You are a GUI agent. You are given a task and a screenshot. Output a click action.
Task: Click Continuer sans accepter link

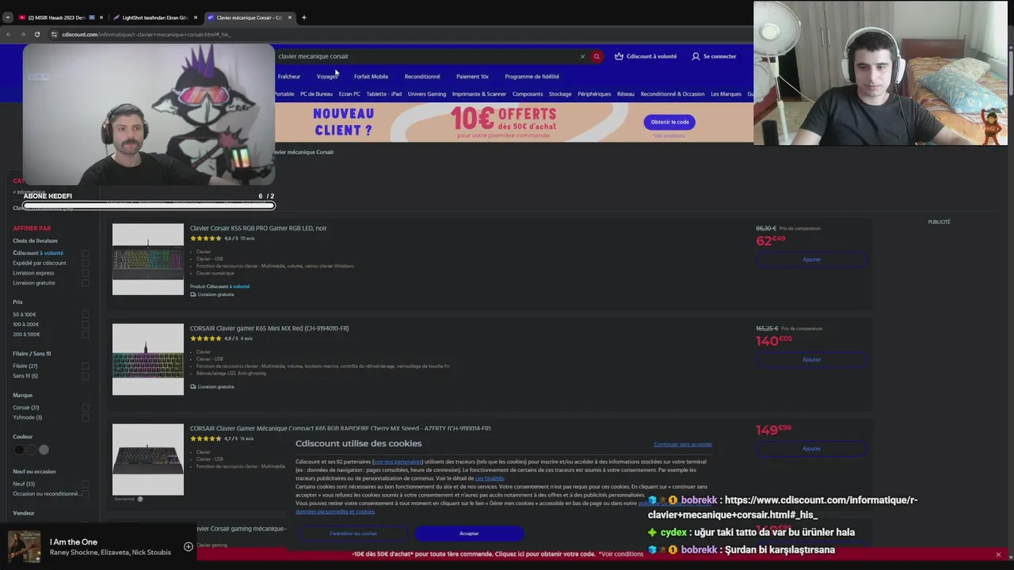683,444
